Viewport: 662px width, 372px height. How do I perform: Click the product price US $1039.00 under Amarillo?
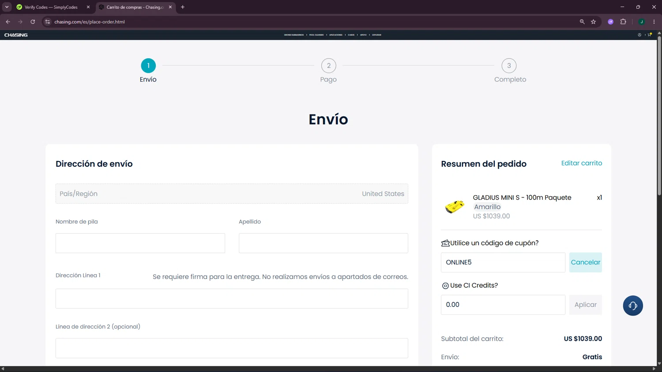pos(491,216)
